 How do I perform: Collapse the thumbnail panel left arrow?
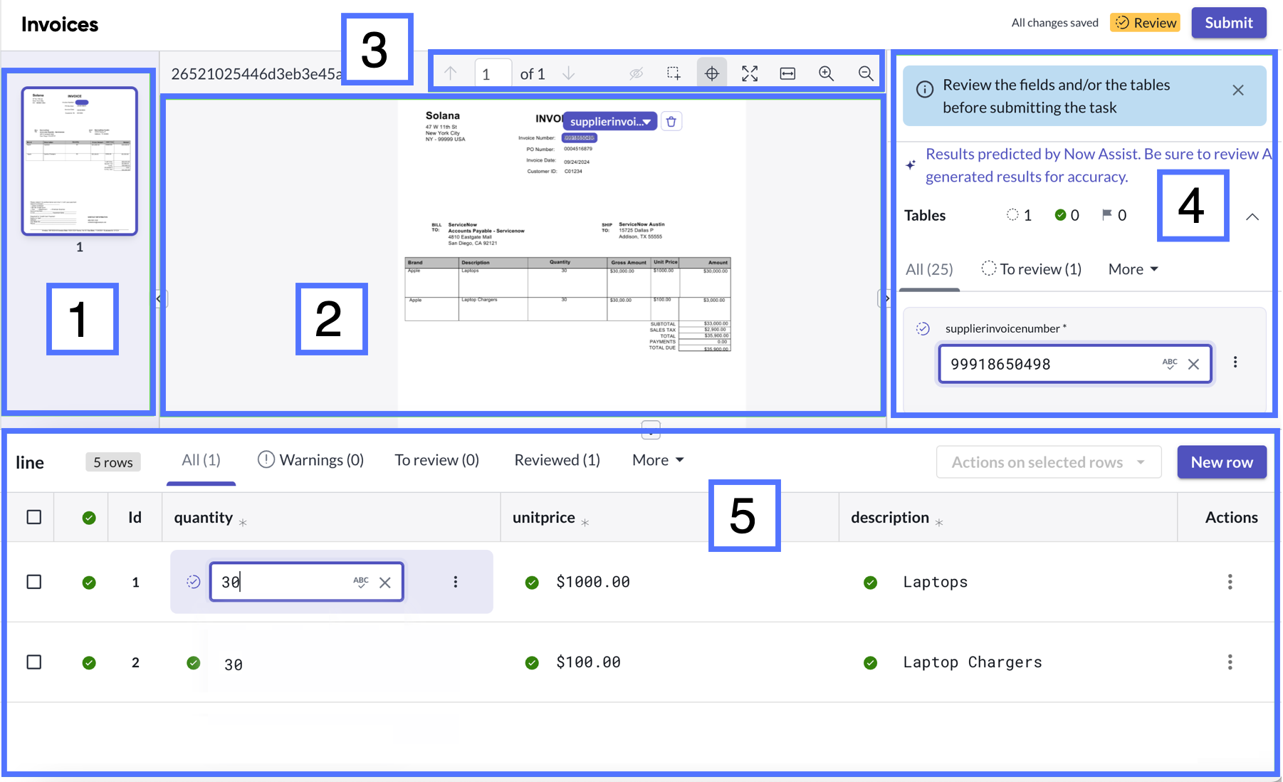click(x=159, y=298)
